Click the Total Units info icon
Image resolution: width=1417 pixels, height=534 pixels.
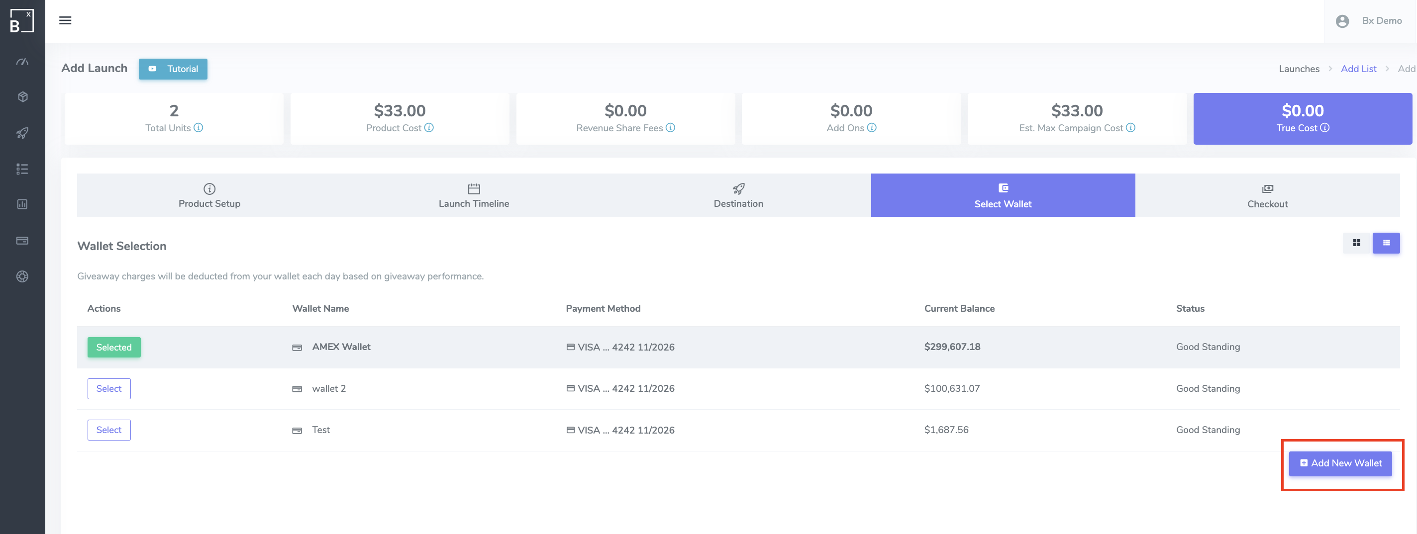point(199,128)
